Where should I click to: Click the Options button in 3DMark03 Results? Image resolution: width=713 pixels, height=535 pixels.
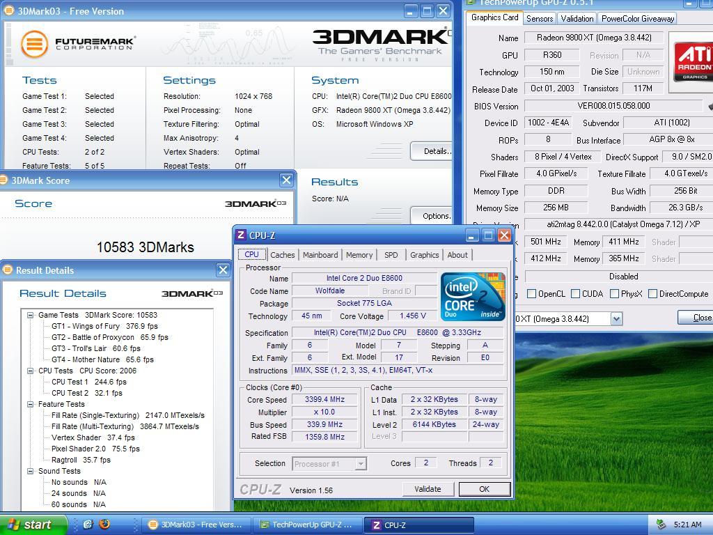tap(431, 216)
